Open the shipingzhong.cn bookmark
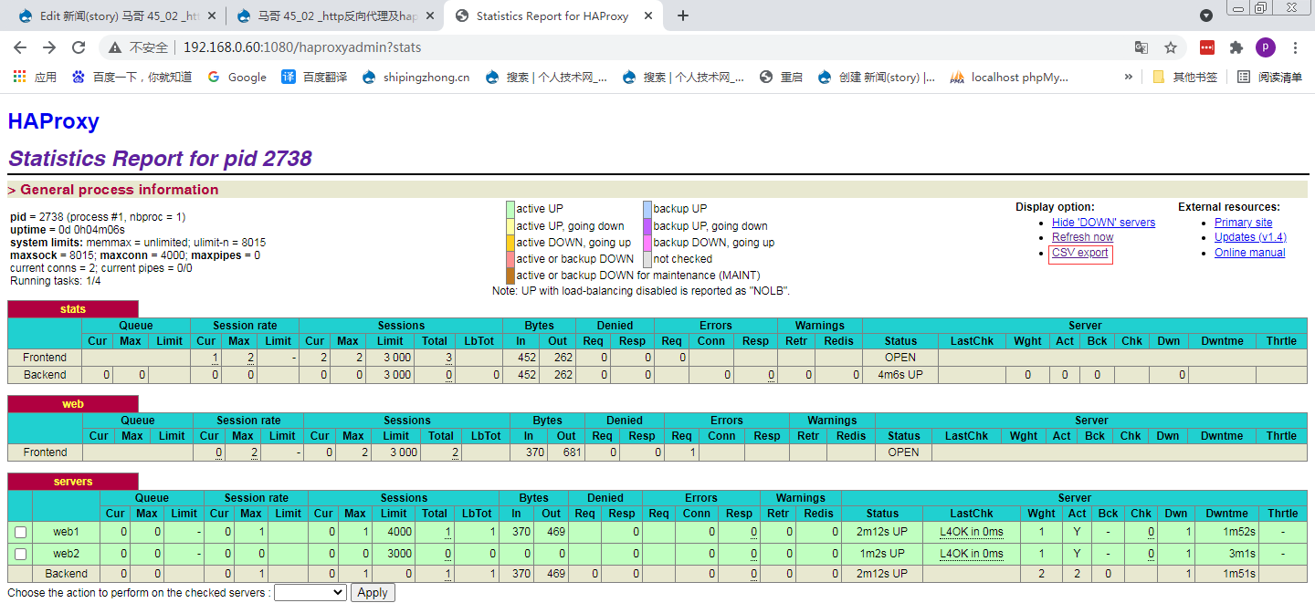The width and height of the screenshot is (1315, 603). click(416, 77)
